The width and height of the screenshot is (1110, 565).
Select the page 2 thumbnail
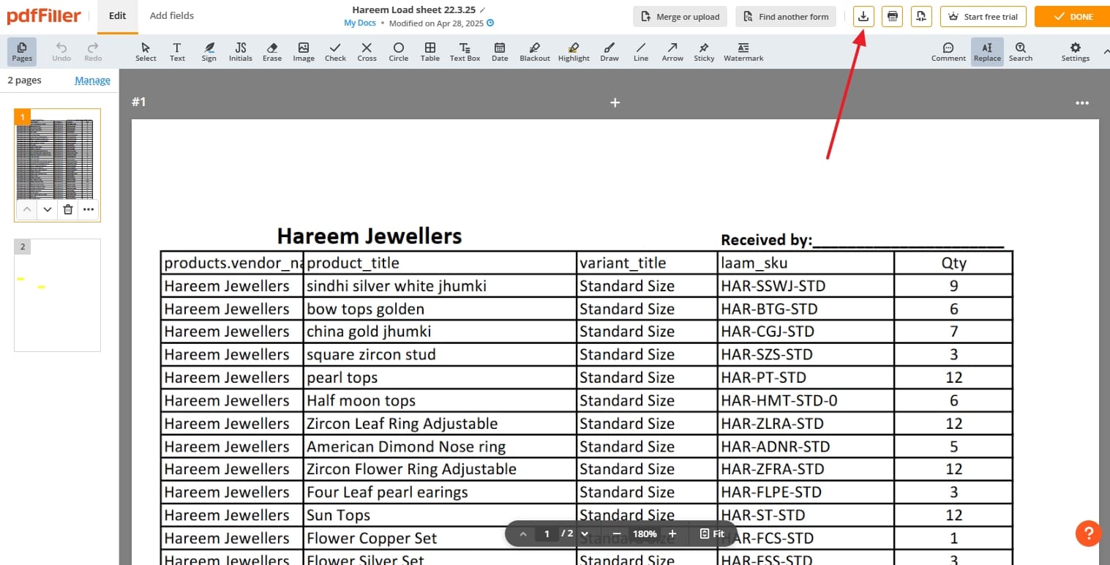[x=58, y=295]
